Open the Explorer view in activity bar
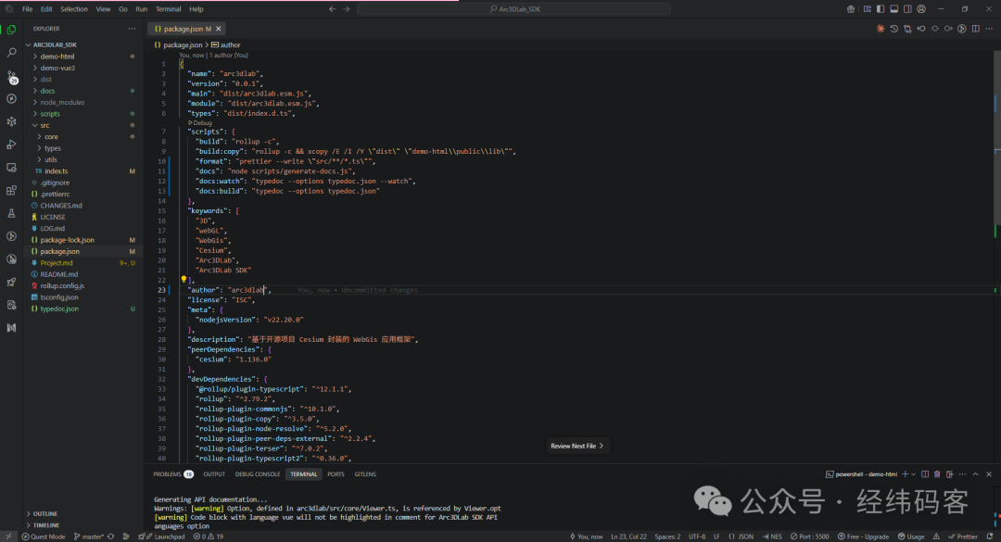The image size is (1001, 542). [11, 30]
